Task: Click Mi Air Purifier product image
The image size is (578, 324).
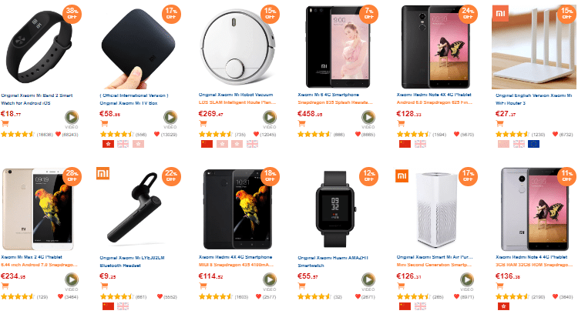Action: (x=436, y=210)
